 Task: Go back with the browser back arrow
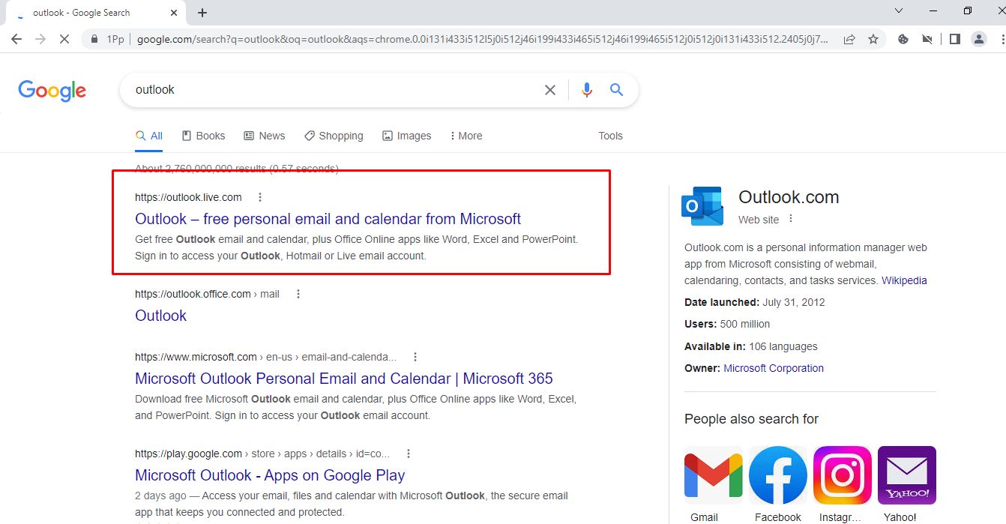click(16, 39)
